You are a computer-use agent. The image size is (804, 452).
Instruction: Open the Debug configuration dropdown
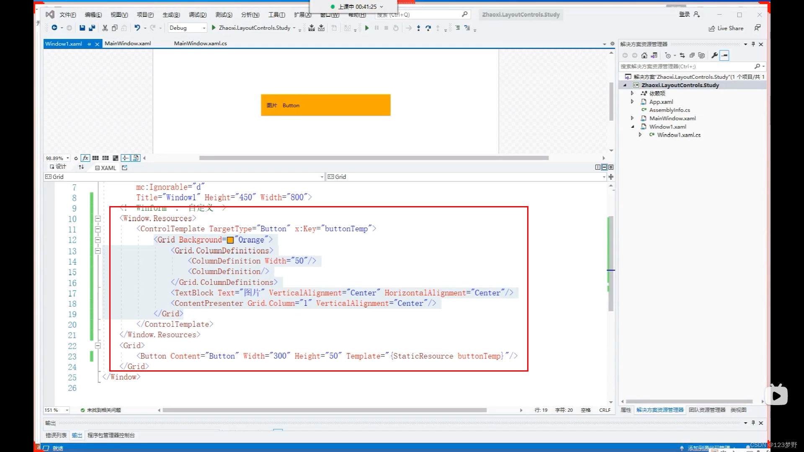(x=188, y=28)
